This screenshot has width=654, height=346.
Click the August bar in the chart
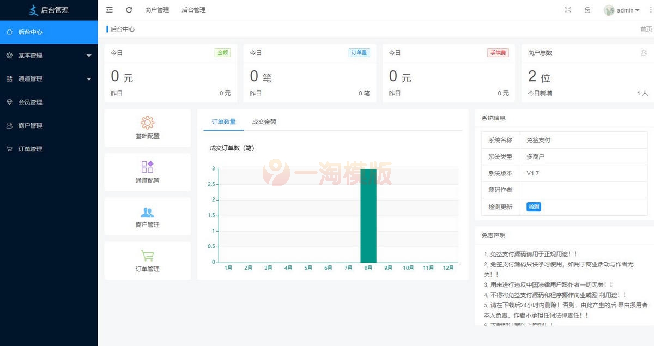[x=368, y=215]
